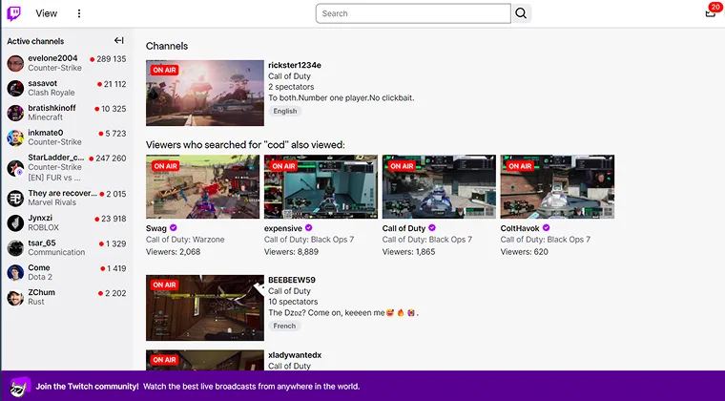
Task: Select tsar_65 channel name in sidebar
Action: click(42, 243)
